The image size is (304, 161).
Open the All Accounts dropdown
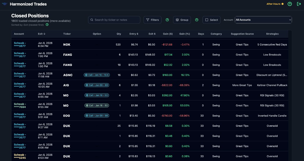(263, 20)
